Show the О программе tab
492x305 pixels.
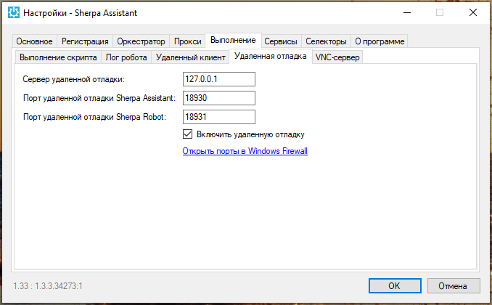tap(379, 41)
